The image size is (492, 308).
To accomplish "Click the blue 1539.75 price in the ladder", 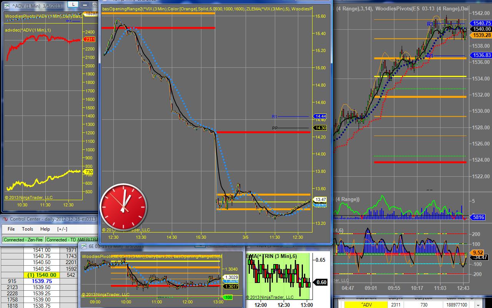I will coord(42,281).
